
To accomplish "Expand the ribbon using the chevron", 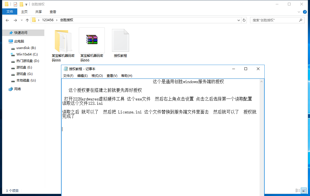I will 299,12.
